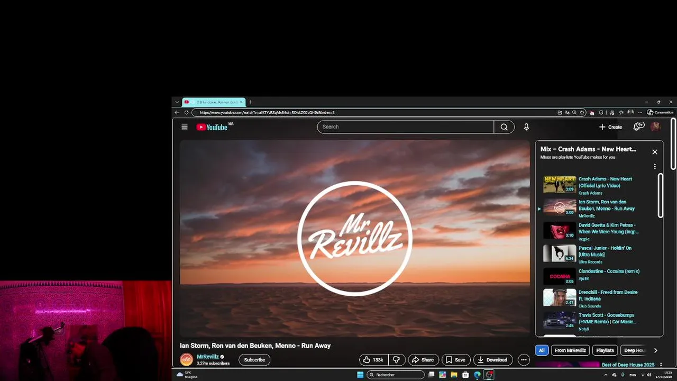Share the Run Away video
The image size is (677, 381).
pos(423,360)
